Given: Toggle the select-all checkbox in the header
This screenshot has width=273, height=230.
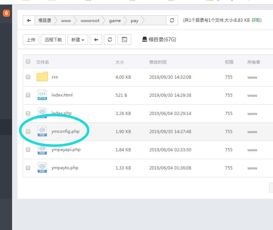Looking at the screenshot, I should tap(28, 61).
